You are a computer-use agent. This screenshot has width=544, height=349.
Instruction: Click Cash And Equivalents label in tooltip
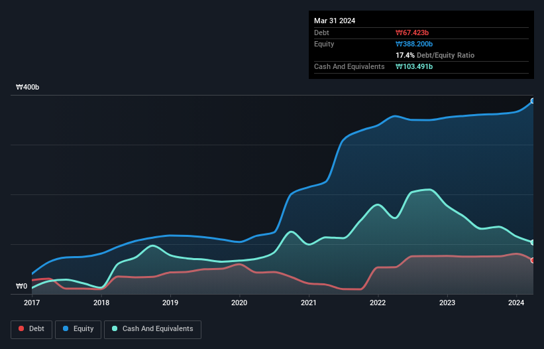pyautogui.click(x=349, y=66)
